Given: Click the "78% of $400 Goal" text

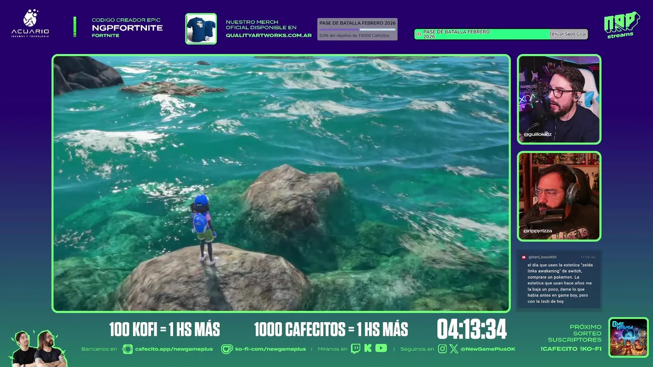Looking at the screenshot, I should coord(568,34).
